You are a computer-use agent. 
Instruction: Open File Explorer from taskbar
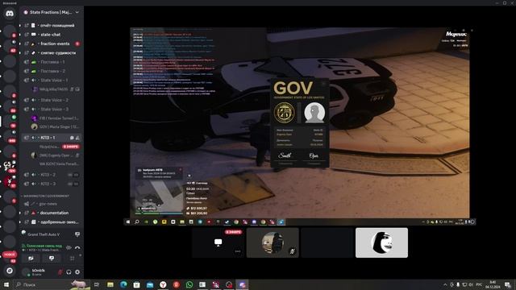(110, 284)
